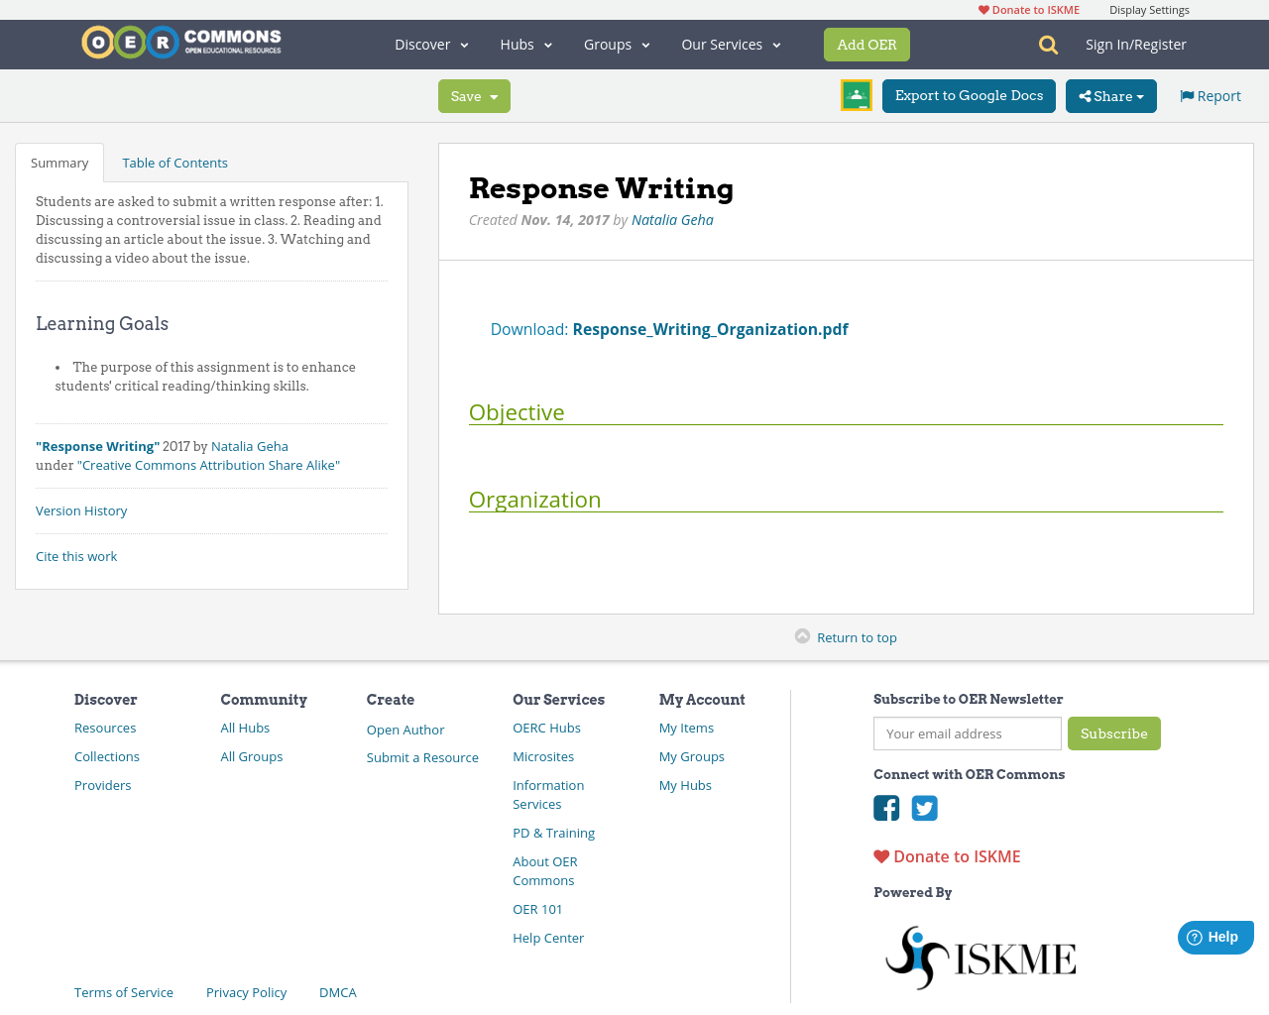Click the Google Classroom share icon

[856, 95]
